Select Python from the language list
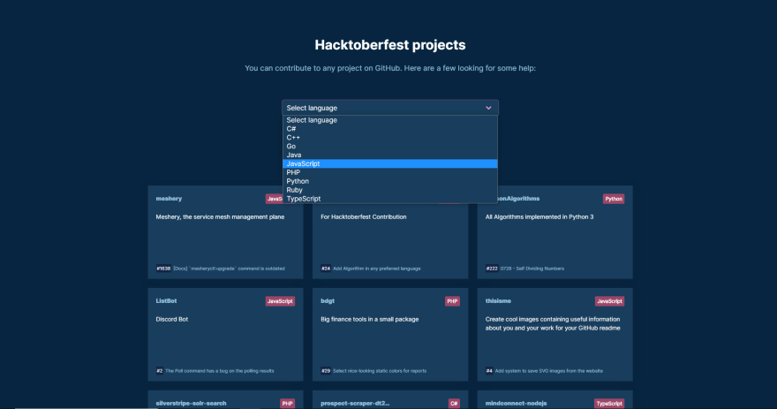Screen dimensions: 777x409 (390, 181)
